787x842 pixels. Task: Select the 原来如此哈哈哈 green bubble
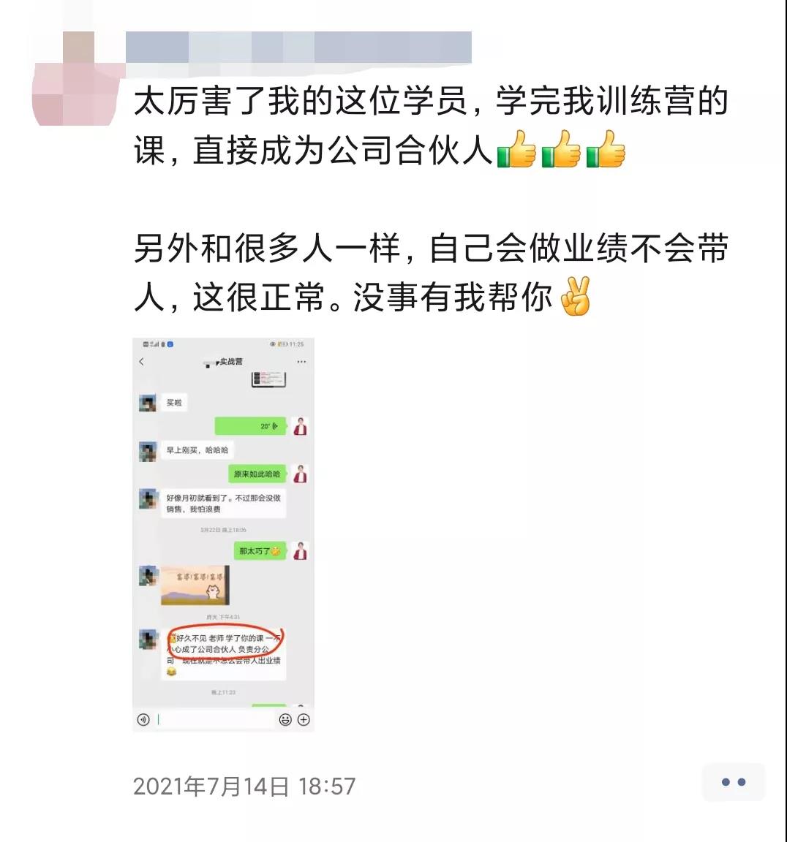coord(257,474)
